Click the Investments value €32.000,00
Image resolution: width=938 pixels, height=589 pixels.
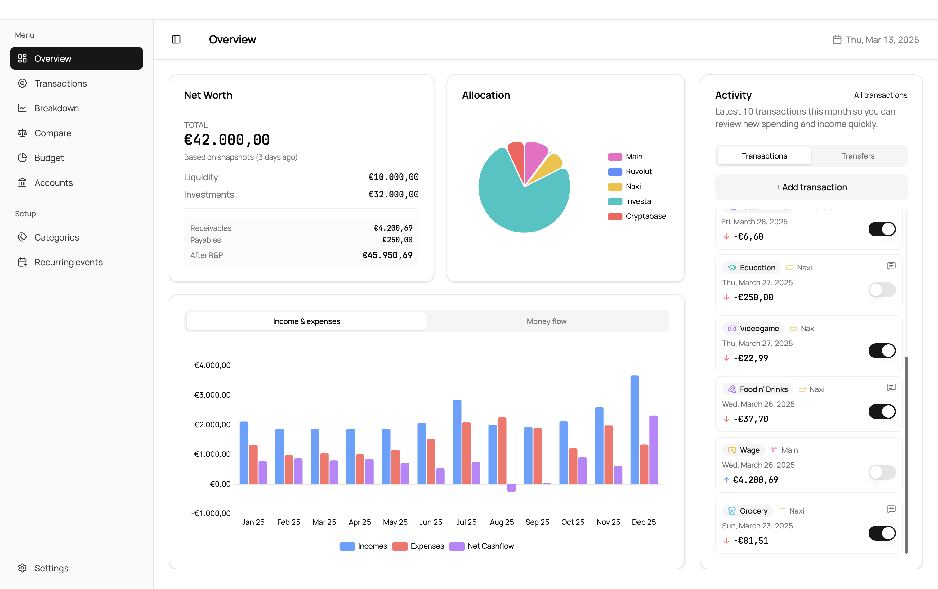394,194
